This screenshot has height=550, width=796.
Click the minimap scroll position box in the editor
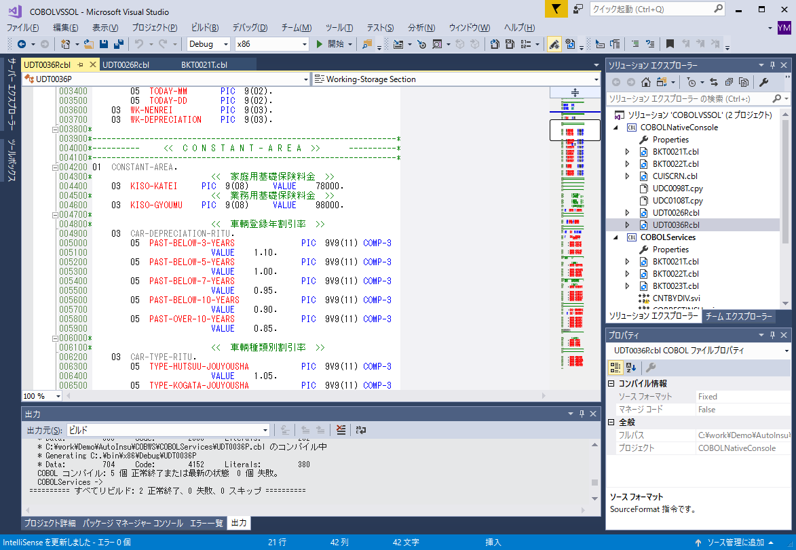(575, 130)
